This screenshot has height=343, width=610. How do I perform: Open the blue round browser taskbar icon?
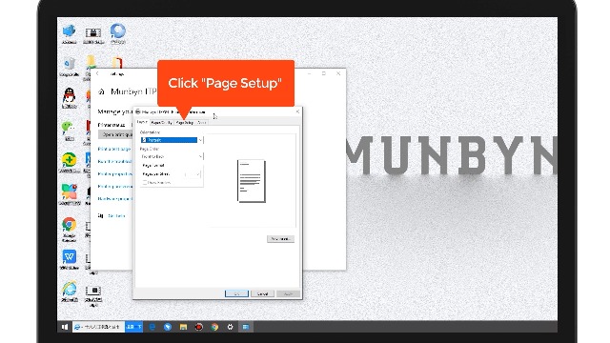pos(168,327)
